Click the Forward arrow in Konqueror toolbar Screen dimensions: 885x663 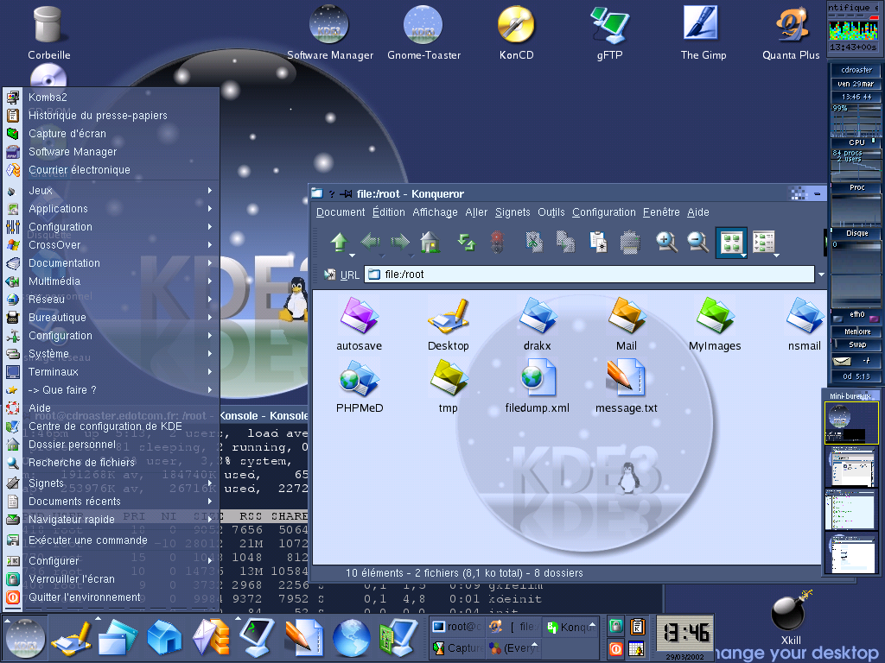pos(400,242)
